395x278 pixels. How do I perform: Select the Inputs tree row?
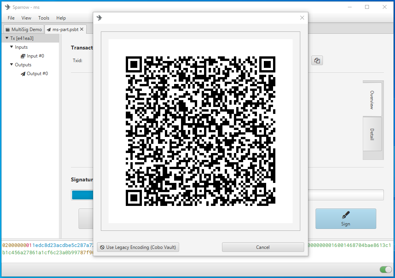[x=30, y=47]
